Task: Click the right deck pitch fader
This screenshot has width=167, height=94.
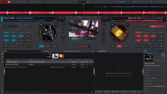Action: coord(104,34)
